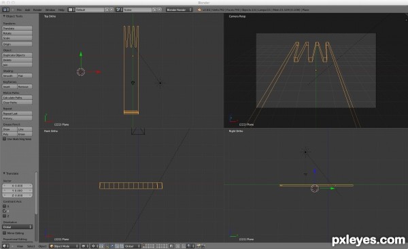The width and height of the screenshot is (408, 249).
Task: Set shading to Smooth
Action: coord(10,76)
